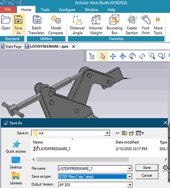Sort by Date modified column
This screenshot has width=170, height=188.
[x=136, y=142]
